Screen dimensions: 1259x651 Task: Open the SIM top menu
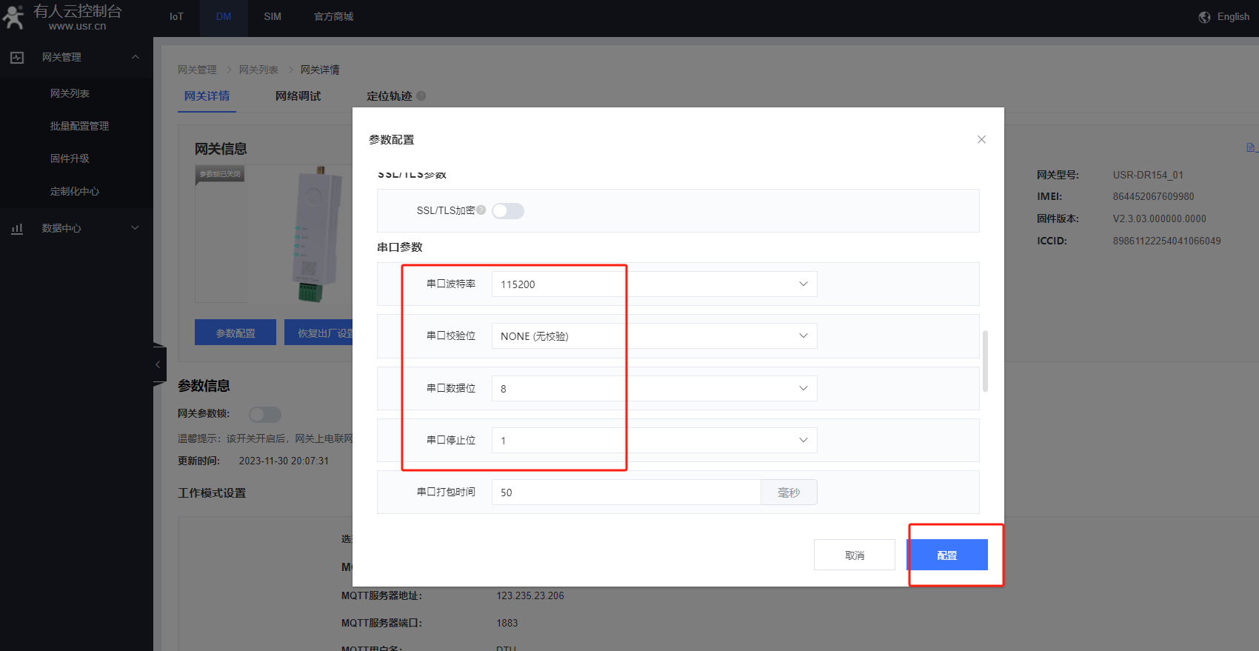(273, 17)
